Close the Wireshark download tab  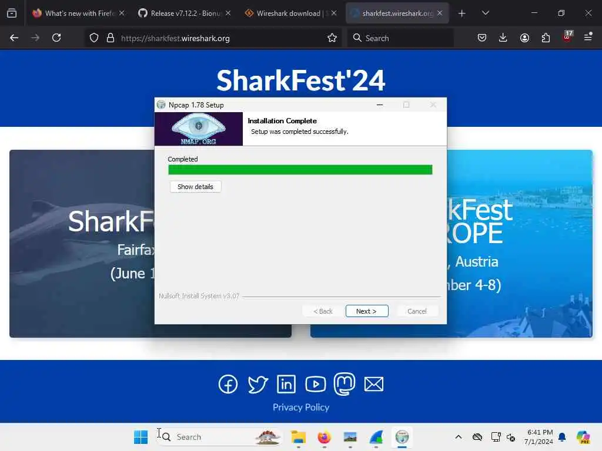pos(334,13)
